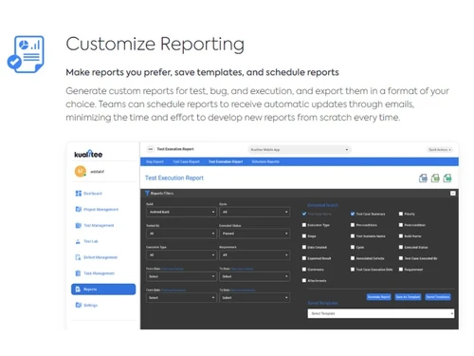474x356 pixels.
Task: Select the highlighted Reports sidebar item
Action: 103,290
